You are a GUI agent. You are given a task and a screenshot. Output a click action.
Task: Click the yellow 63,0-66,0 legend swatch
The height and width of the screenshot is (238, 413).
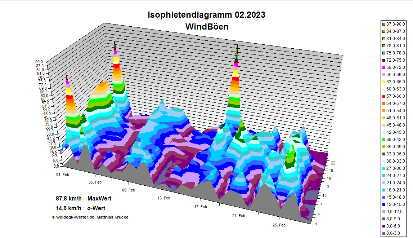pos(384,82)
